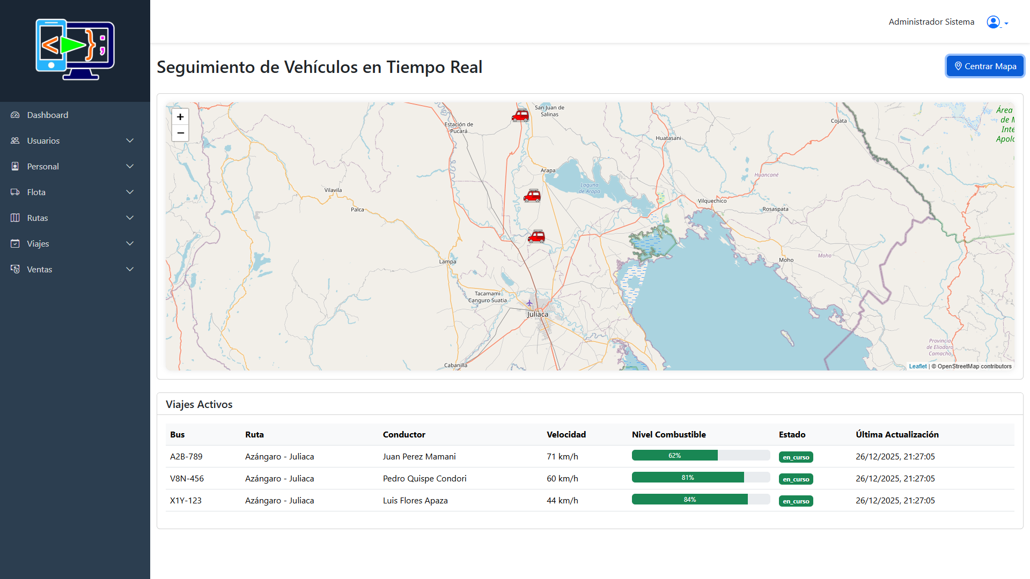
Task: Open the Dashboard menu item
Action: [x=48, y=115]
